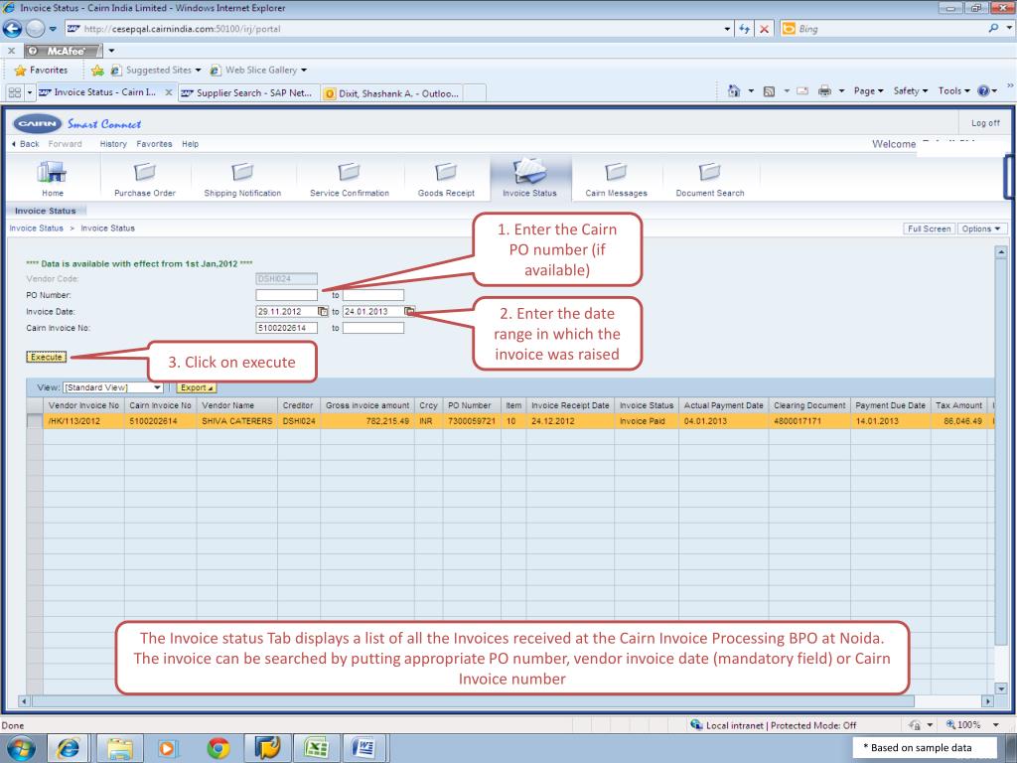The height and width of the screenshot is (763, 1017).
Task: Open Google Chrome from the taskbar
Action: pyautogui.click(x=218, y=749)
